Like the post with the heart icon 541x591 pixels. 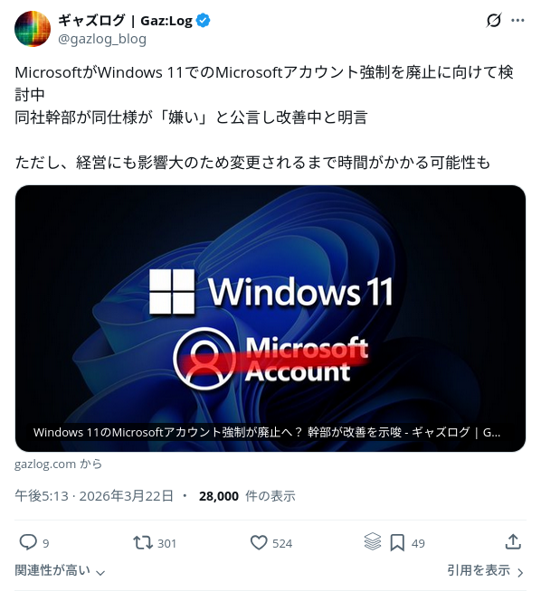click(259, 543)
